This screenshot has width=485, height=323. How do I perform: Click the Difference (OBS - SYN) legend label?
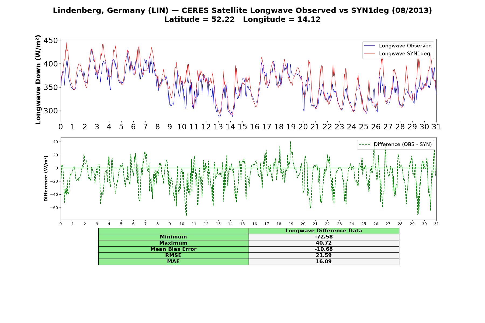403,145
